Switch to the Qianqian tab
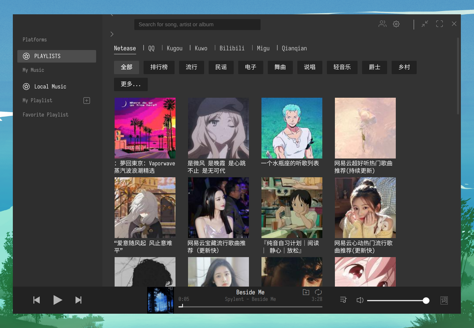This screenshot has width=474, height=328. click(294, 48)
